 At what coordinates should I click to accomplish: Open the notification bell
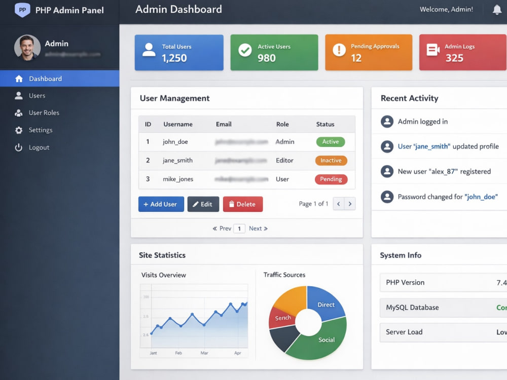tap(497, 10)
